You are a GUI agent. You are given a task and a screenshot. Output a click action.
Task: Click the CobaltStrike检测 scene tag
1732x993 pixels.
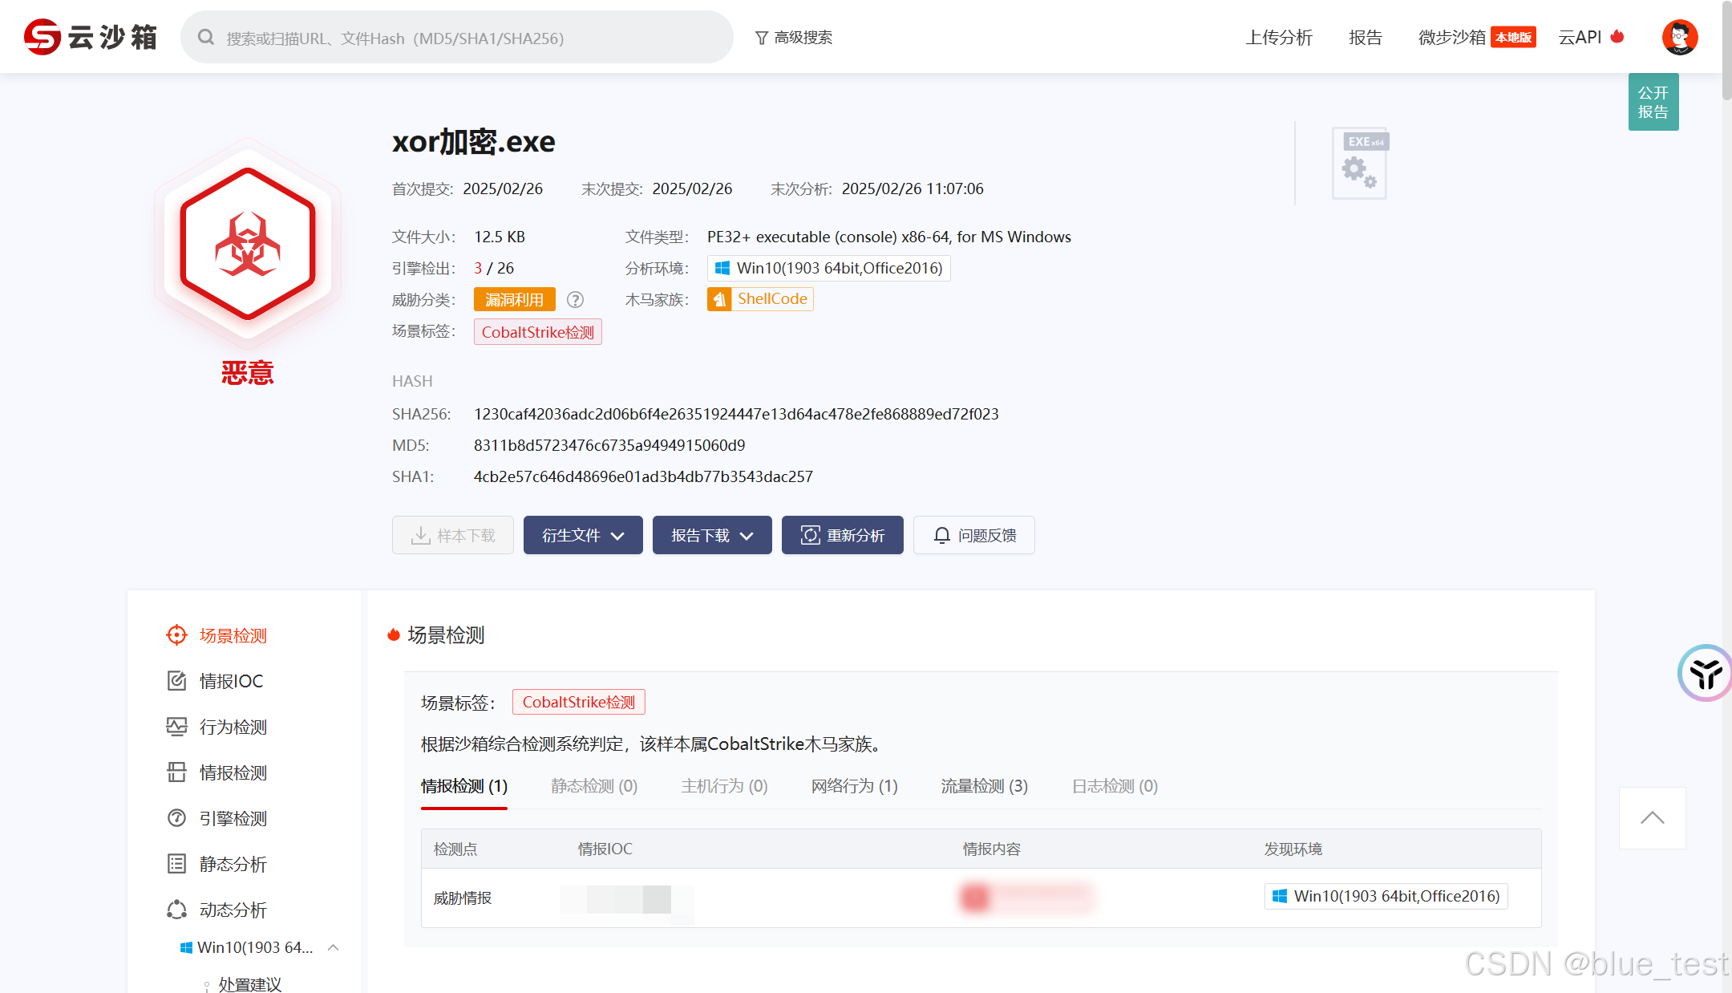coord(537,331)
